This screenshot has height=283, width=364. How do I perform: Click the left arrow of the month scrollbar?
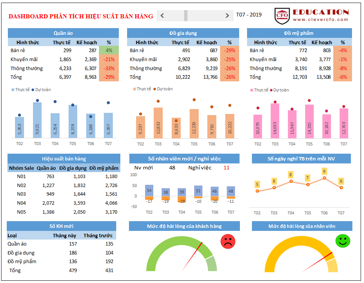[x=162, y=15]
